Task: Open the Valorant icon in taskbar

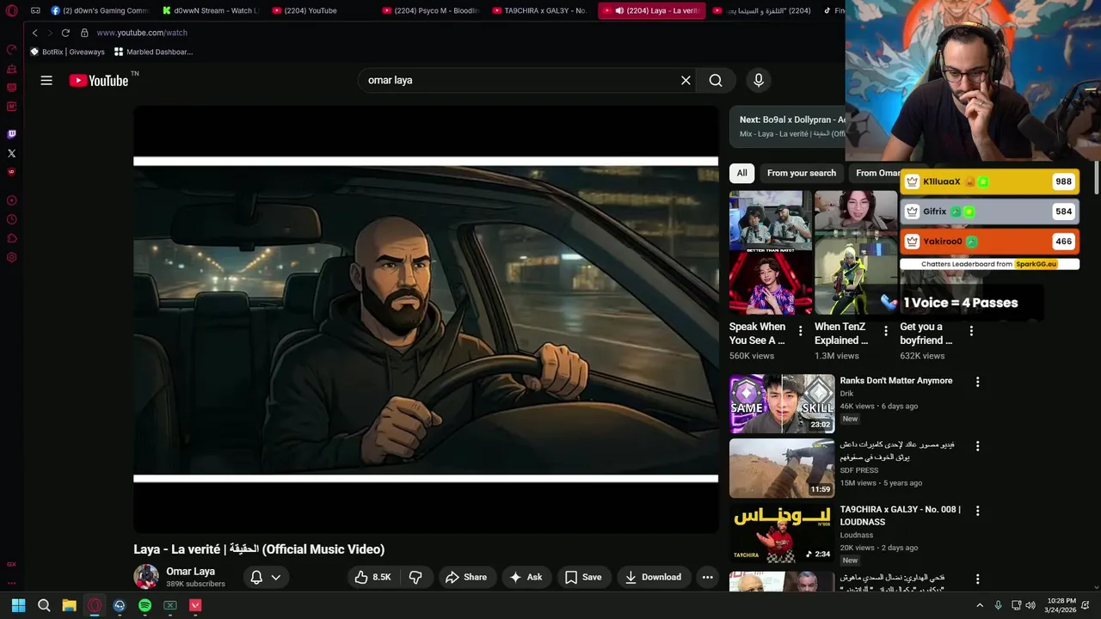Action: click(195, 605)
